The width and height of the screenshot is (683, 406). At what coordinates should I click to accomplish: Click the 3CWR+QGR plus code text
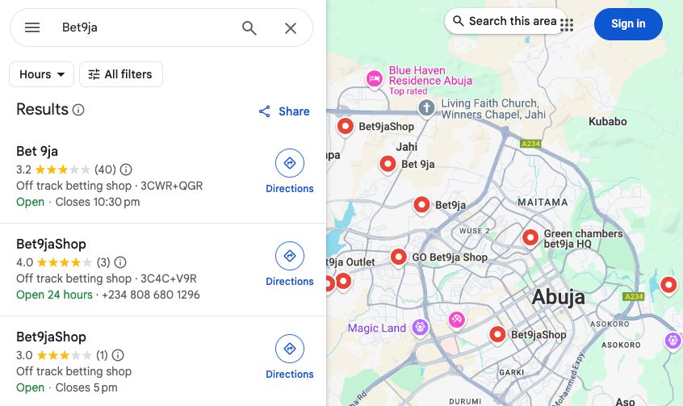coord(172,186)
